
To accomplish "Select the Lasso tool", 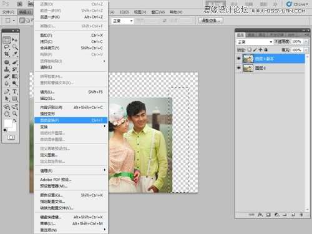I will (x=7, y=47).
